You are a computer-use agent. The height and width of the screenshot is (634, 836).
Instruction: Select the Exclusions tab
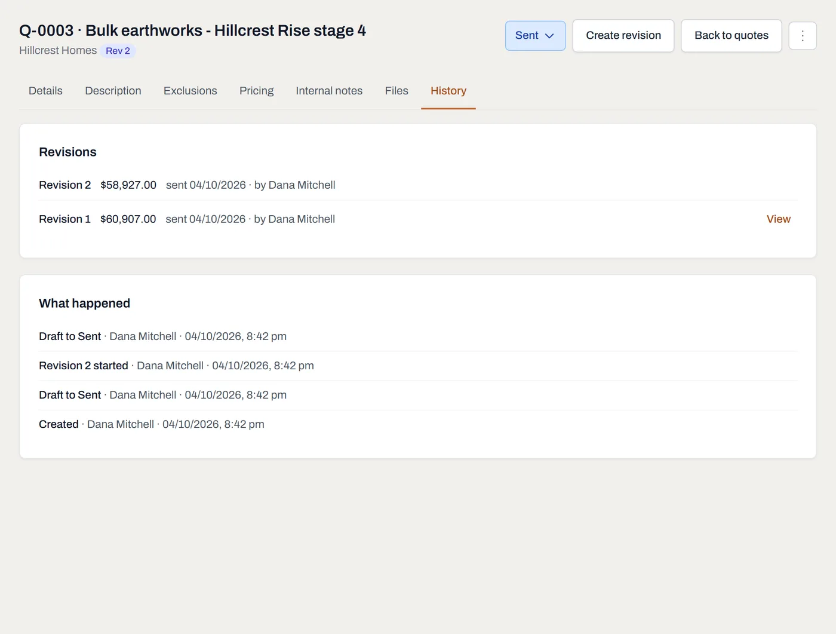pyautogui.click(x=190, y=91)
